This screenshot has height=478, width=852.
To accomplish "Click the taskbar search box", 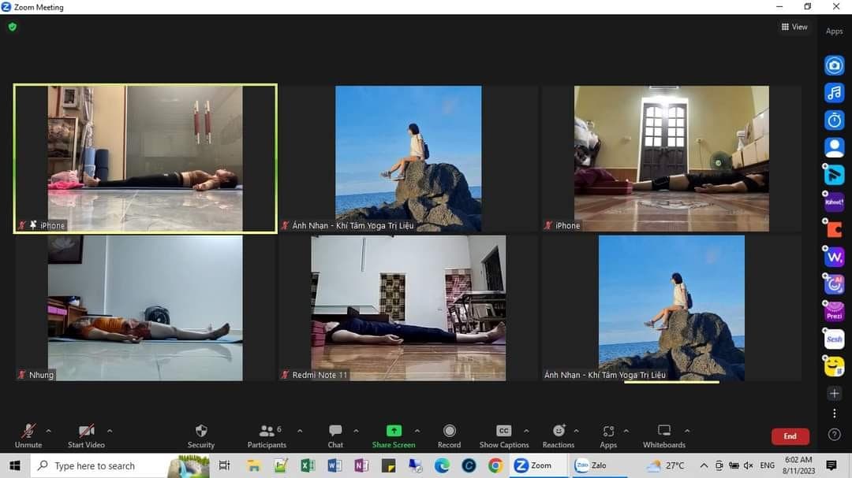I will point(120,465).
